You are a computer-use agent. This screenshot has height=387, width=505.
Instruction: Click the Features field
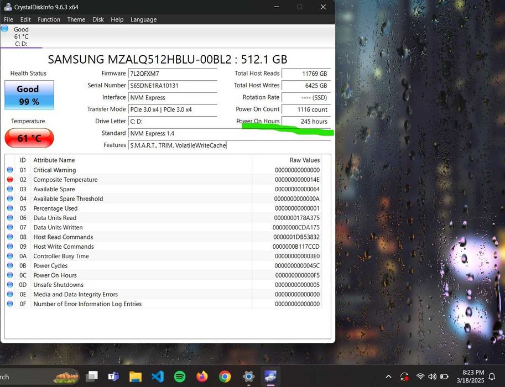[x=230, y=145]
